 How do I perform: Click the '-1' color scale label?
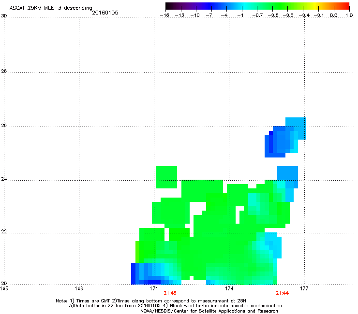pos(240,15)
